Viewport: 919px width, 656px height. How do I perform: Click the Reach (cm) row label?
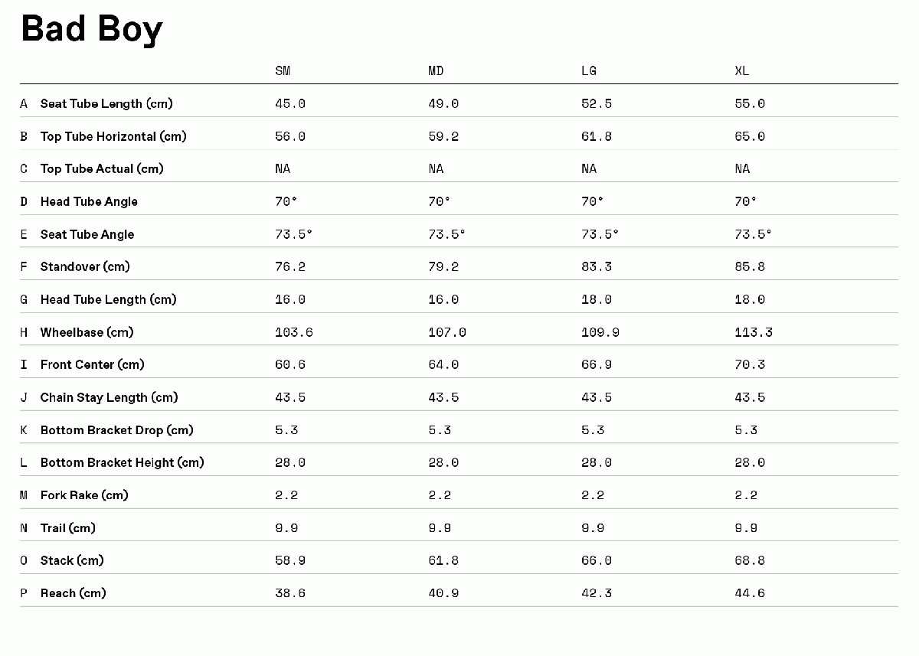tap(74, 593)
